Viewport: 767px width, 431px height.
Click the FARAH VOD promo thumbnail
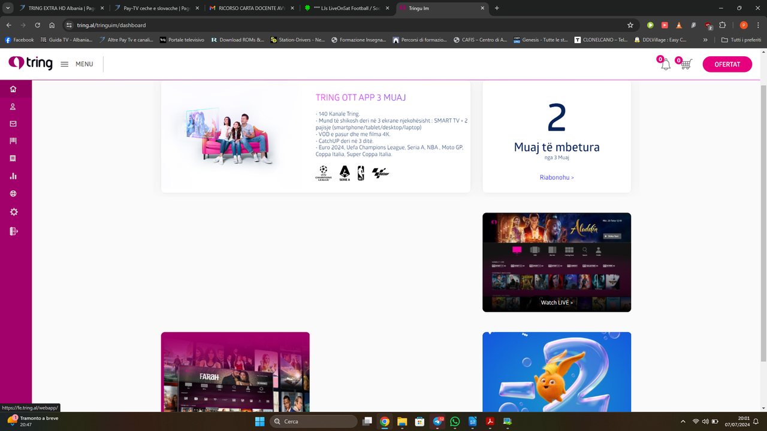coord(235,372)
